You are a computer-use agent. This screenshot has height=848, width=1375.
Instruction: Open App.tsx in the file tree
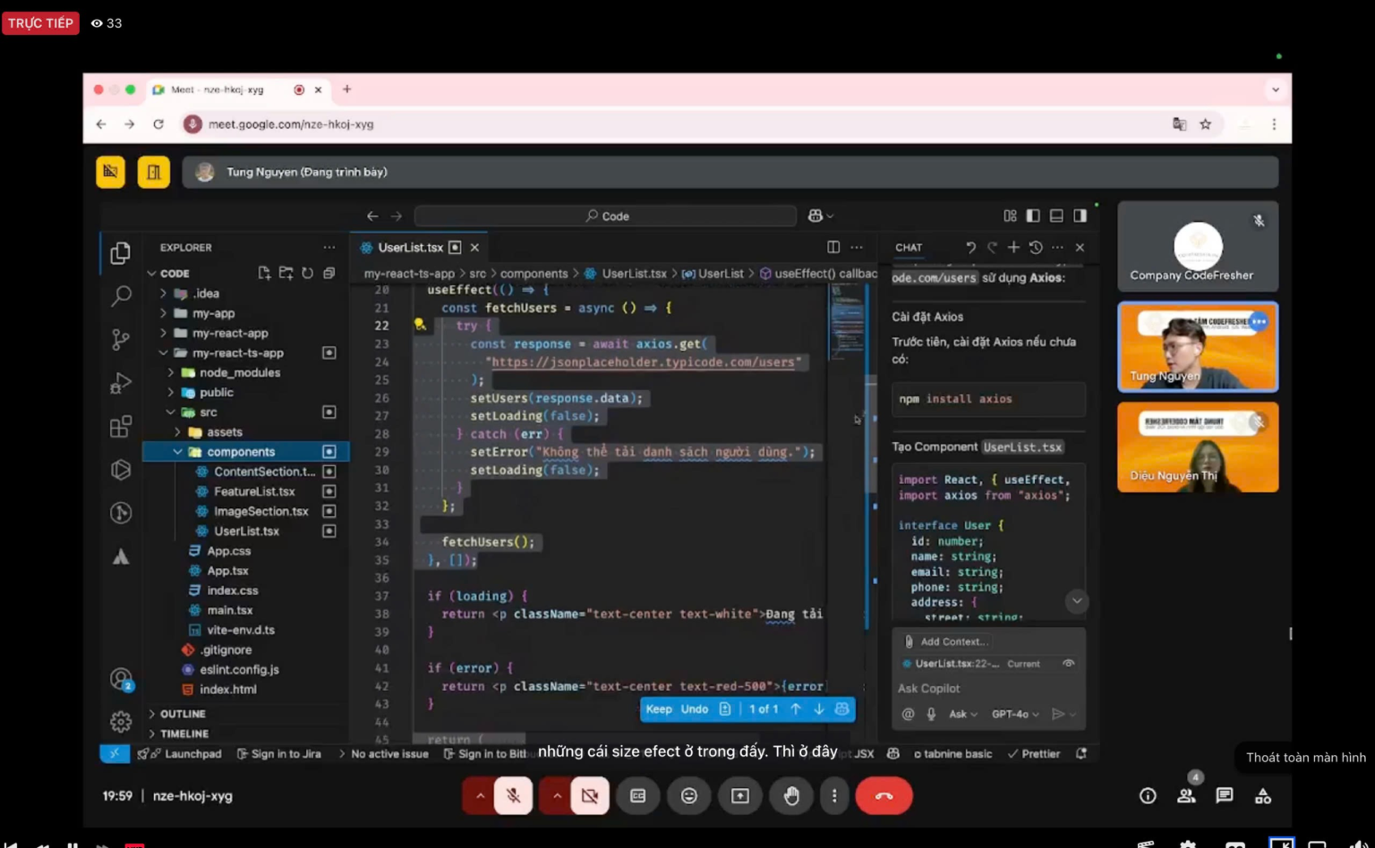227,571
